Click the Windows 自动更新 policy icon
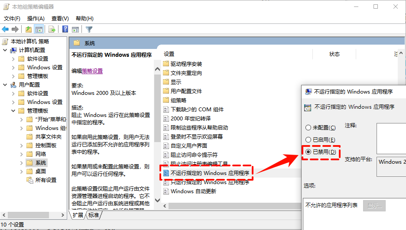 pos(166,191)
